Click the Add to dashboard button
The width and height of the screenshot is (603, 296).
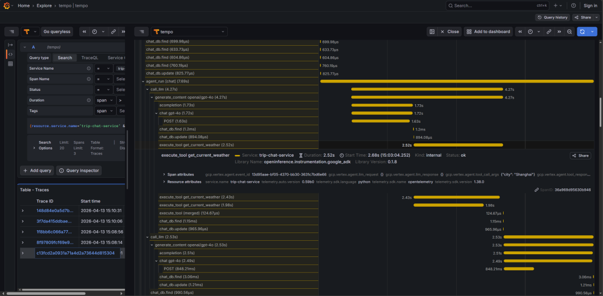pyautogui.click(x=489, y=32)
